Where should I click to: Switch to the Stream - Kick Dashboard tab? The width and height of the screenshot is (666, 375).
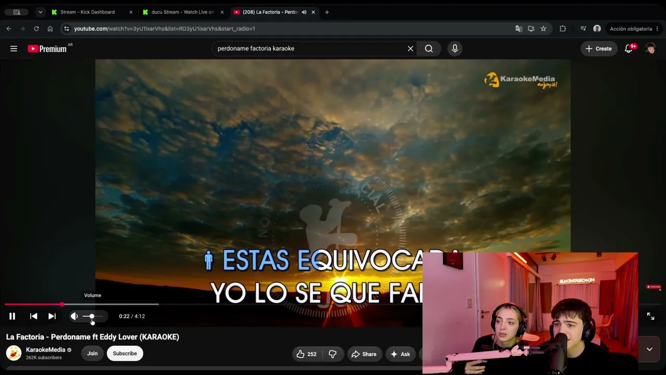pos(87,12)
